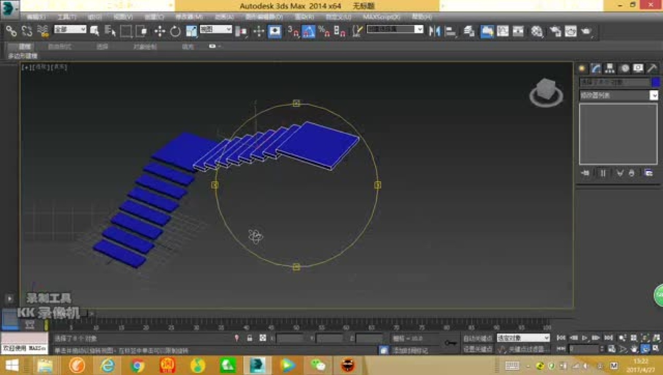Toggle the Angle Snap button
The width and height of the screenshot is (663, 375).
point(308,30)
